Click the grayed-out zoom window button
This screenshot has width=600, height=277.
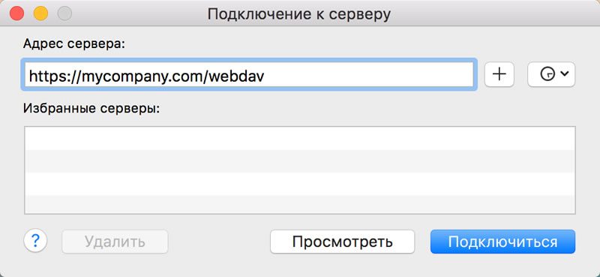64,14
